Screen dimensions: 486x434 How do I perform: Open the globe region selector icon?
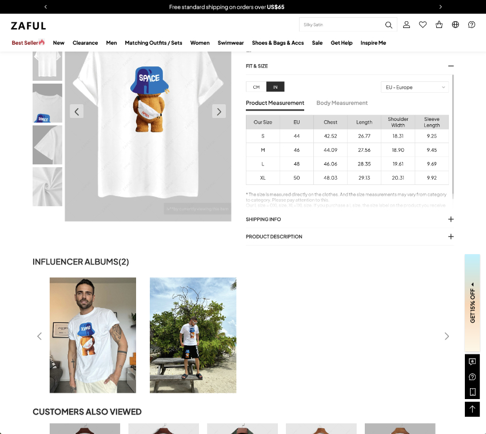(455, 25)
